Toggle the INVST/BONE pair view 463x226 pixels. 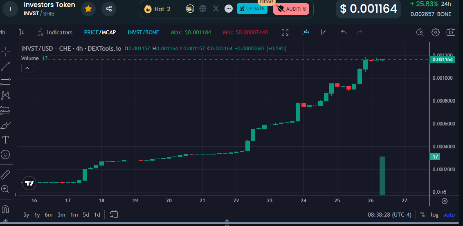143,32
